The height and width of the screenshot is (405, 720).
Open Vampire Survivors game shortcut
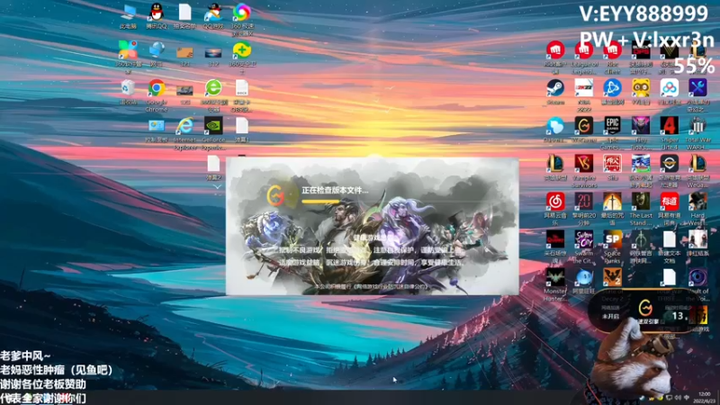click(x=584, y=164)
